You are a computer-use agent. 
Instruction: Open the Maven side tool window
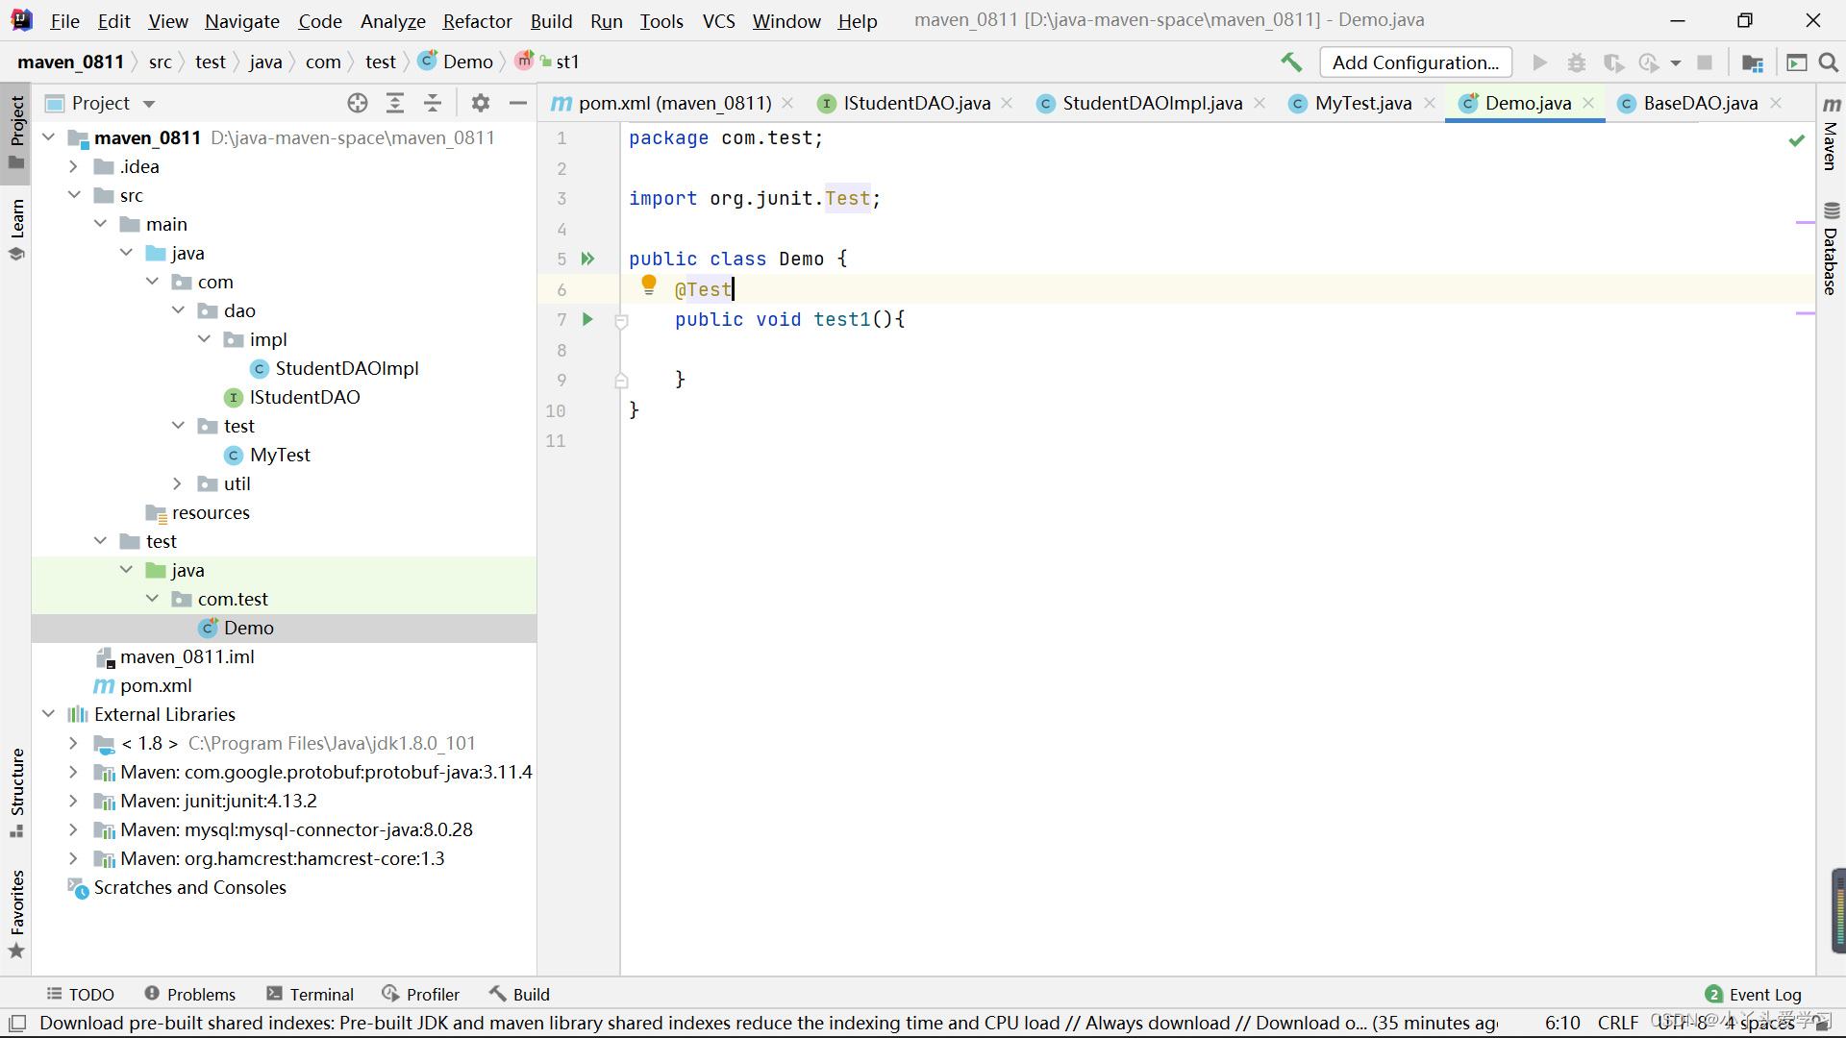tap(1831, 134)
